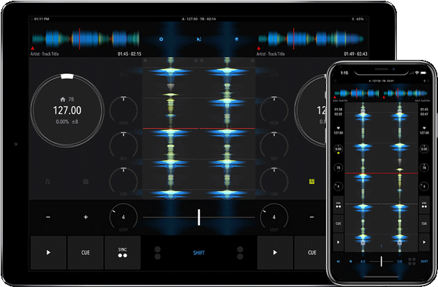438x287 pixels.
Task: Tap the 127.00 tempo readout on the iPad left jog wheel
Action: tap(68, 110)
